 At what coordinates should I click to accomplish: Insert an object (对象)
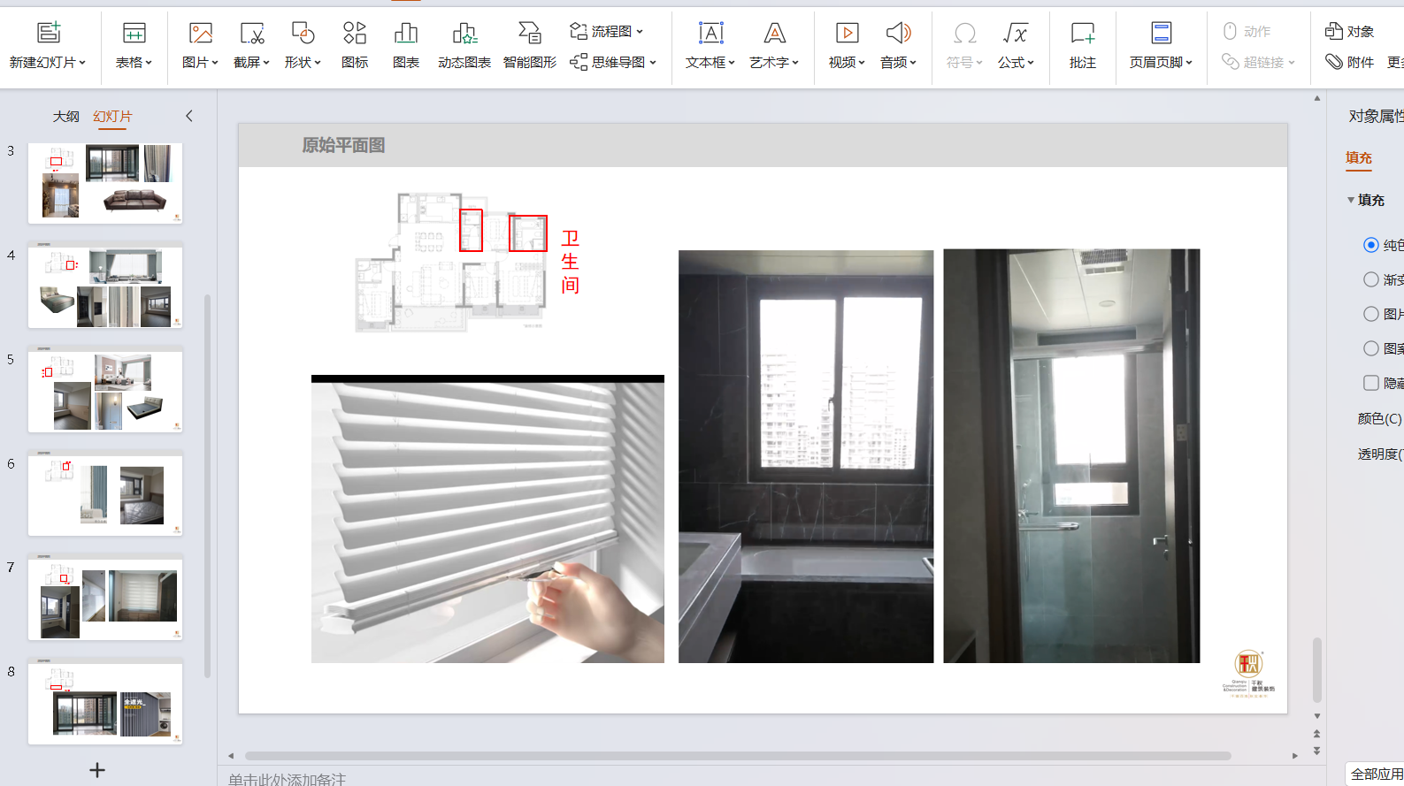pyautogui.click(x=1349, y=32)
